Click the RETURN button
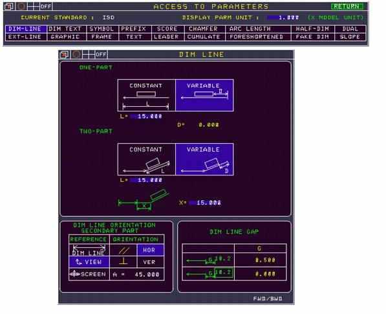This screenshot has height=314, width=386. point(347,6)
